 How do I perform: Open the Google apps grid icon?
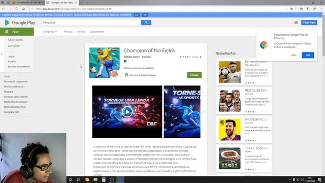coord(296,22)
